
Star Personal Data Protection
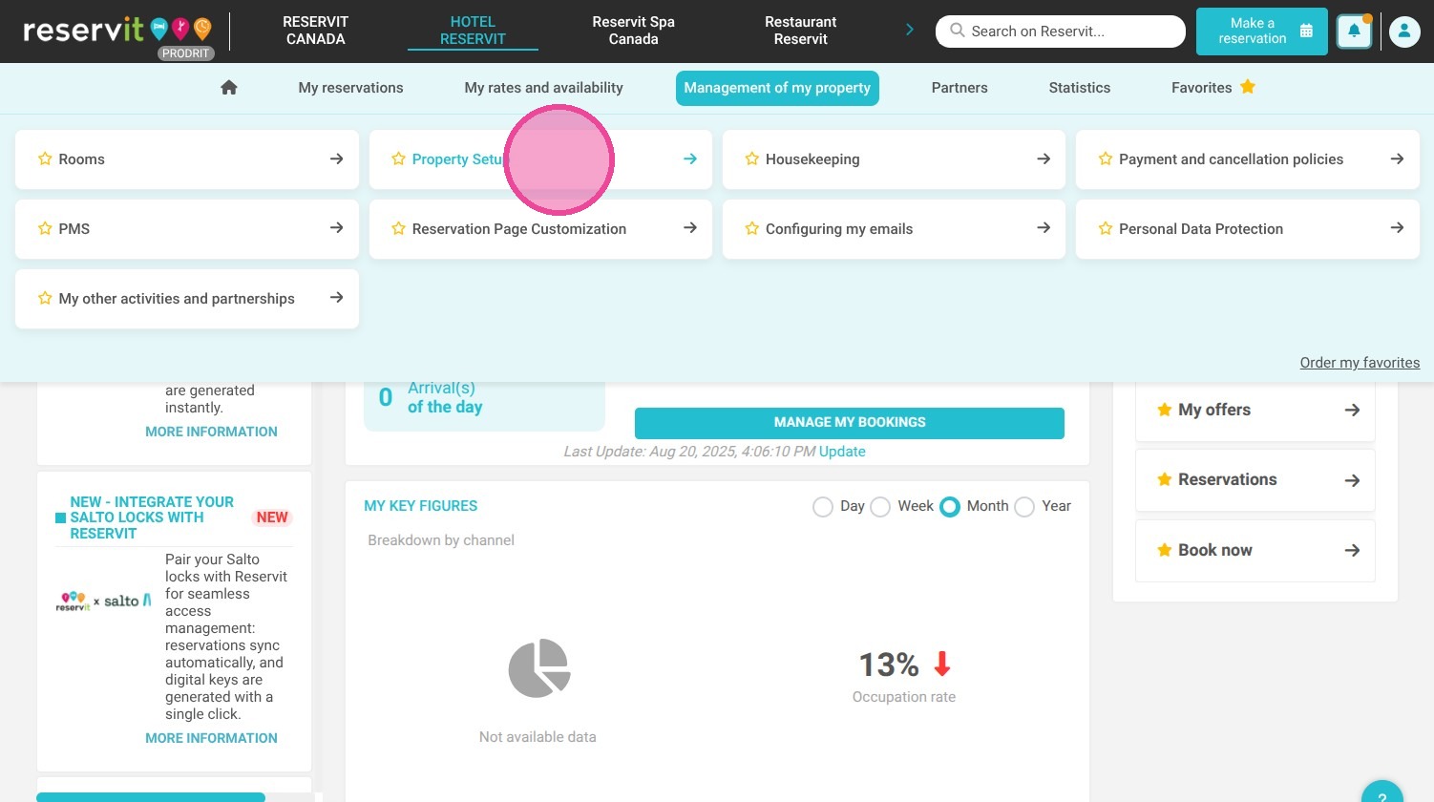click(x=1105, y=229)
